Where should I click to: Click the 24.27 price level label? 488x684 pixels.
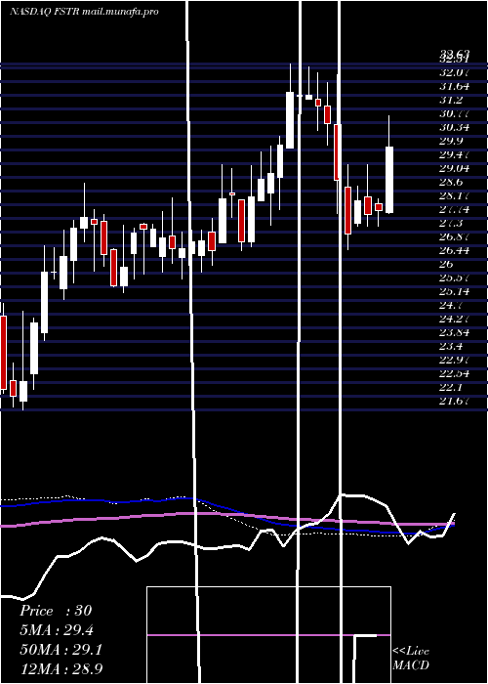click(454, 320)
